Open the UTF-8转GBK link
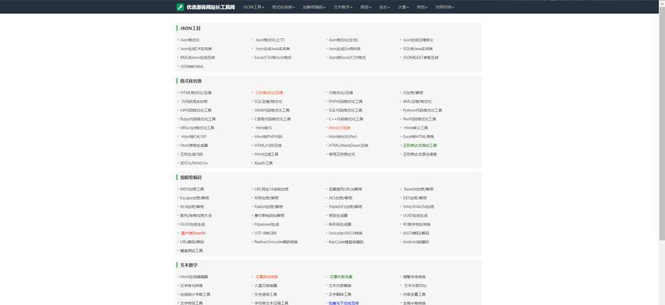Screen dimensions: 665x305 click(x=265, y=233)
